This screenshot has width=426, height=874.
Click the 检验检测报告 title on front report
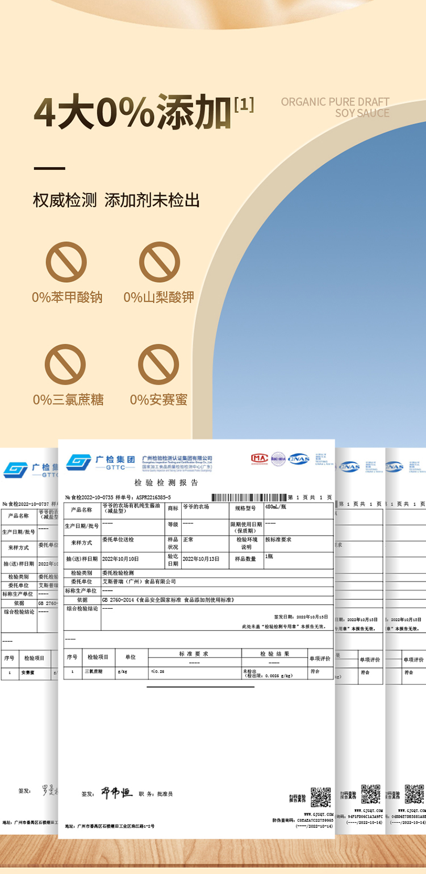pyautogui.click(x=166, y=483)
